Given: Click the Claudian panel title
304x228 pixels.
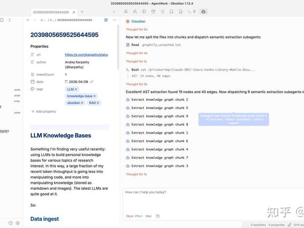Looking at the screenshot, I should point(138,21).
